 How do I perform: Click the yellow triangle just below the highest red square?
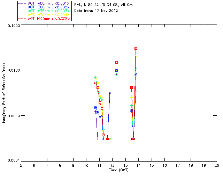(136, 56)
